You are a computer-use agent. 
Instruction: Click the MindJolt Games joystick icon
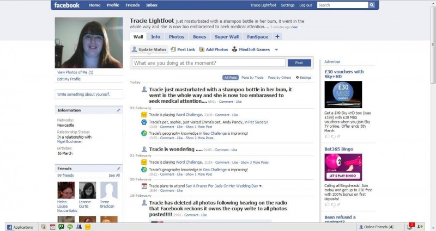coord(234,49)
